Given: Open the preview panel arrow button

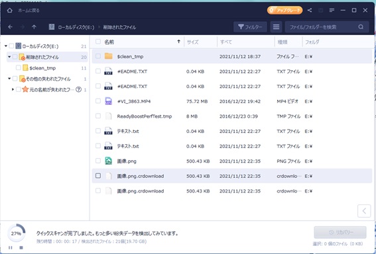Looking at the screenshot, I should pyautogui.click(x=364, y=211).
